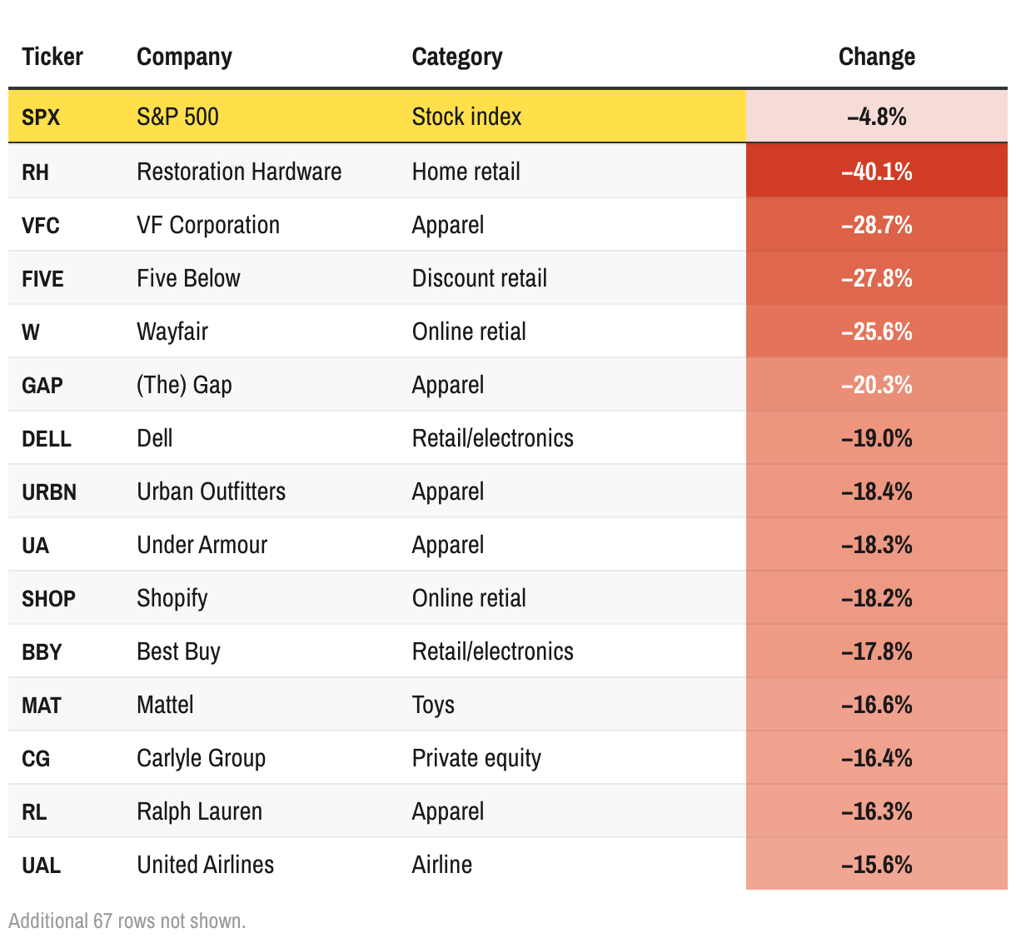Click the SHOP ticker symbol
This screenshot has width=1016, height=943.
[48, 598]
